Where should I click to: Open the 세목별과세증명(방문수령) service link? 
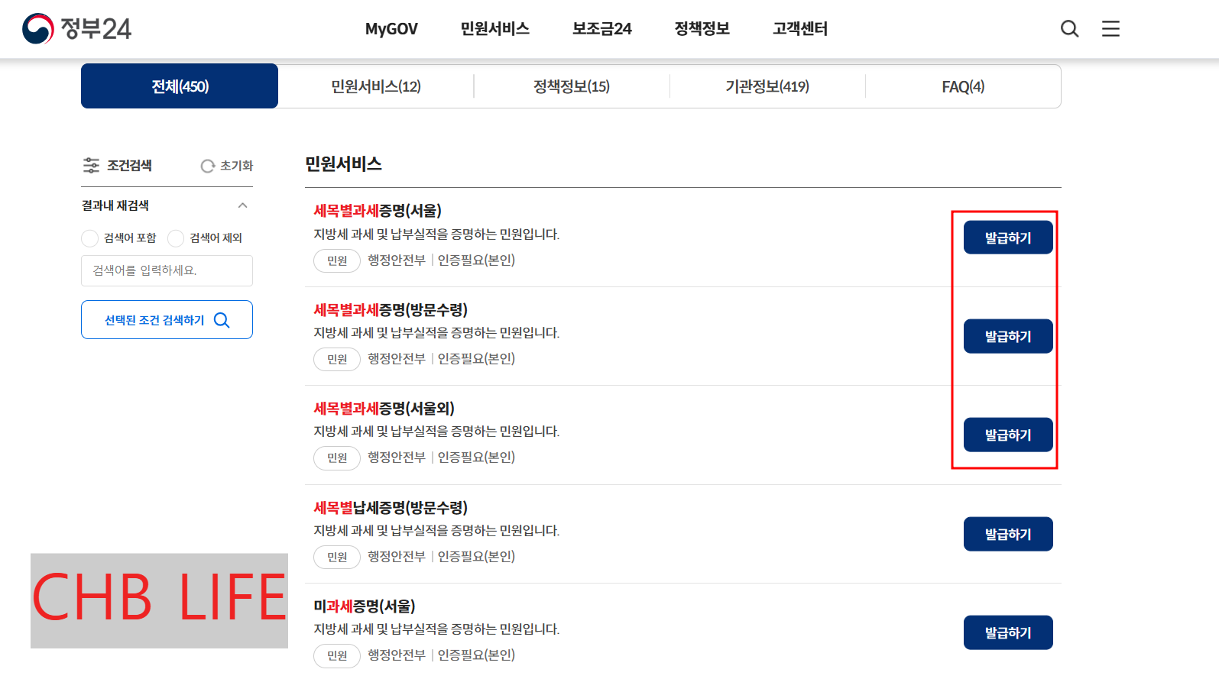(391, 310)
